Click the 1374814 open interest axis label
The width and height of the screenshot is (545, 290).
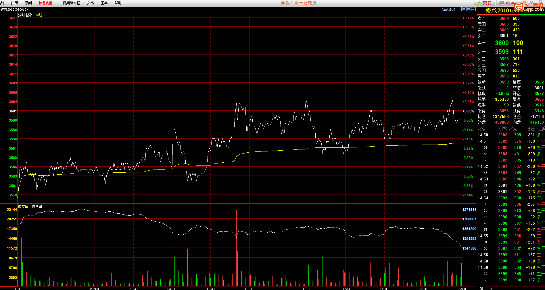coord(469,210)
